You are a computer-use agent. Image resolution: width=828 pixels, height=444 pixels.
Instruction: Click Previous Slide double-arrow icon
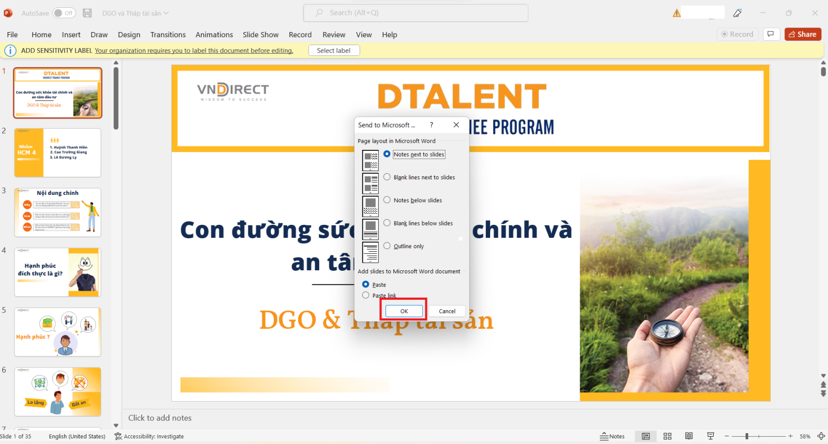823,385
